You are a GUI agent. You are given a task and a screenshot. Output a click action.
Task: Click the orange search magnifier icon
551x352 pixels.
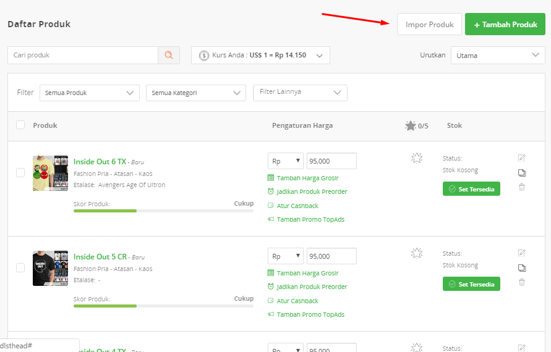[x=169, y=55]
